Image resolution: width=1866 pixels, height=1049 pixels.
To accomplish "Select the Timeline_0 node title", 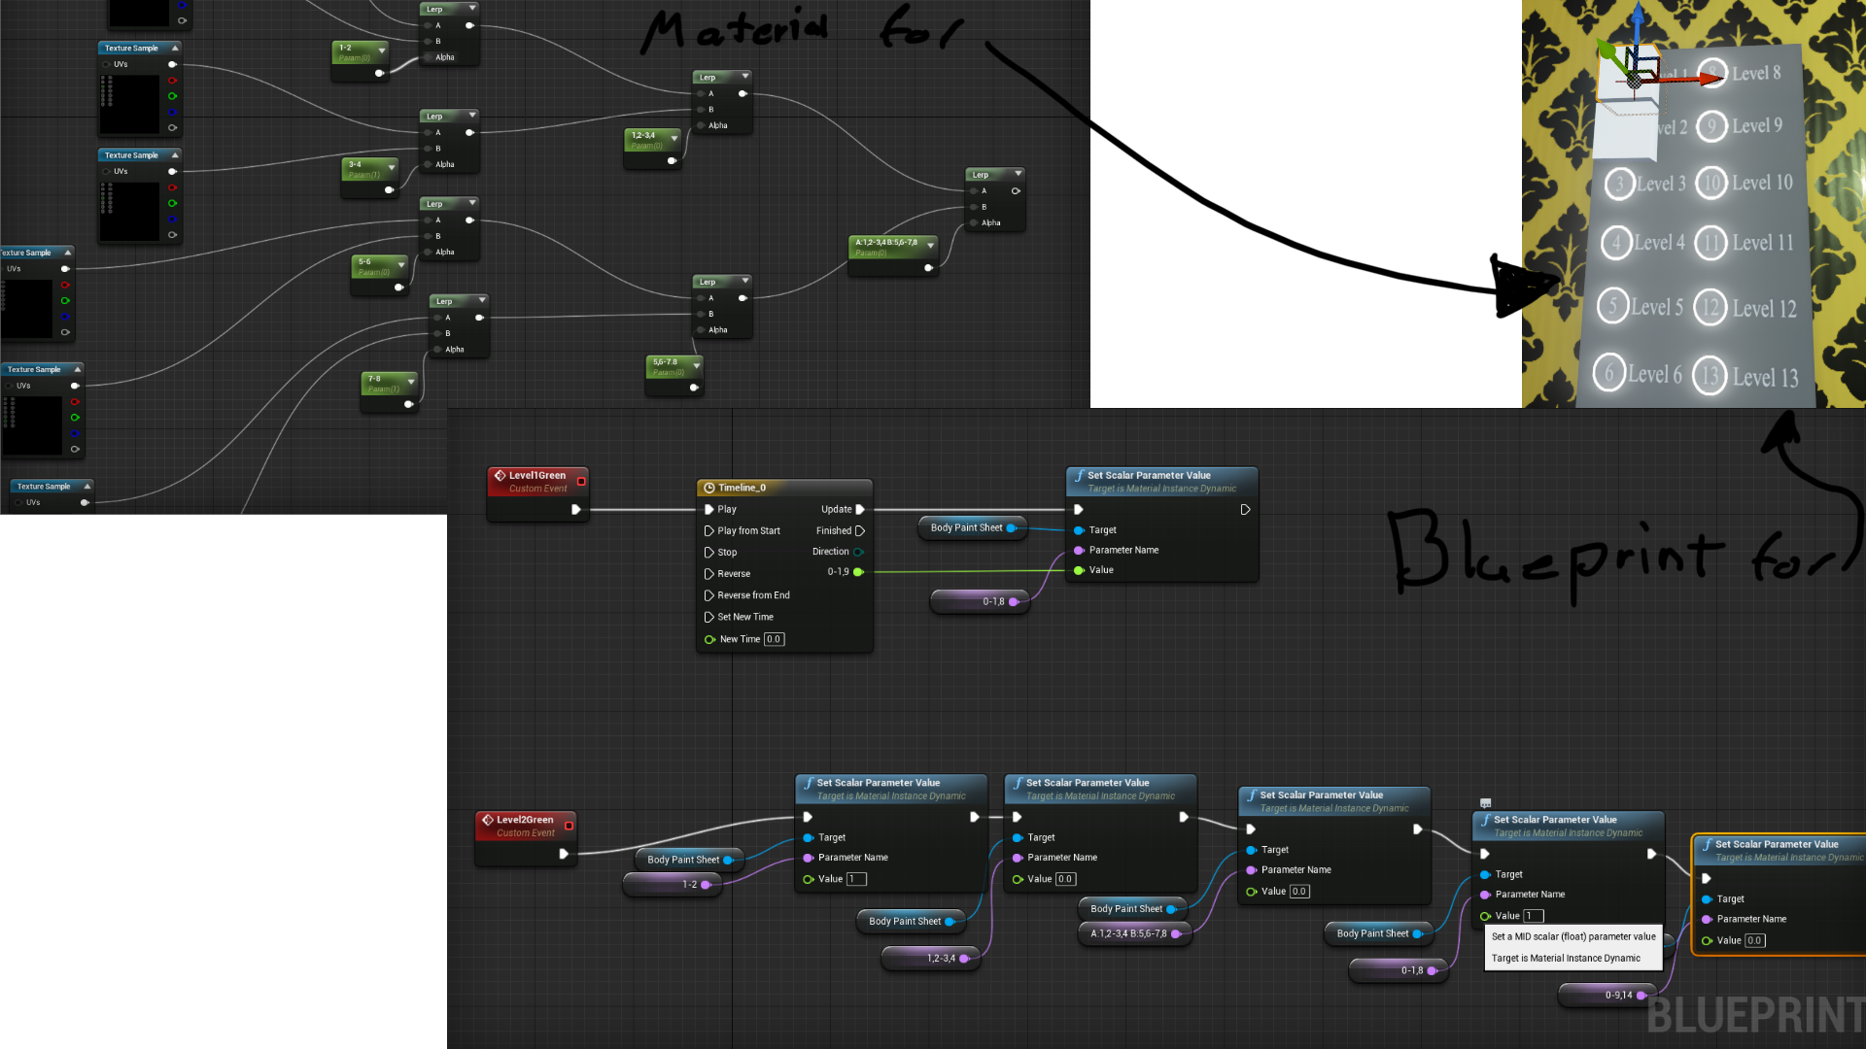I will tap(742, 488).
